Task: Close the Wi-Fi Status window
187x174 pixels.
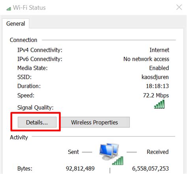Action: [179, 7]
